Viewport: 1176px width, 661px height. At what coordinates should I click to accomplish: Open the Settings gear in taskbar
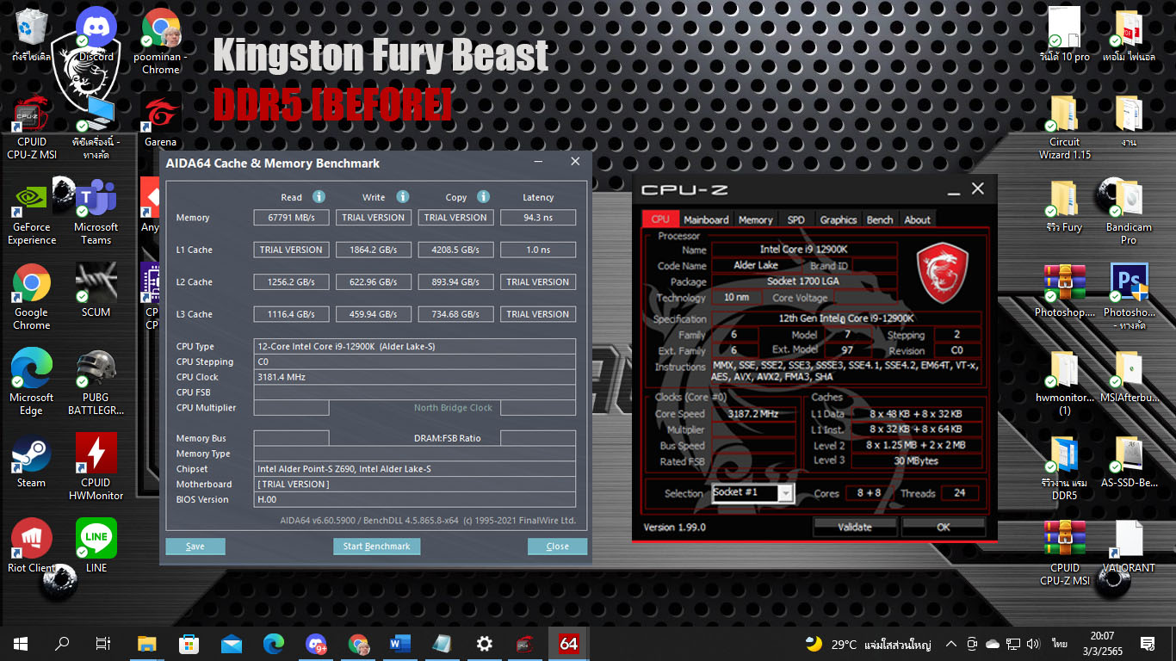point(485,644)
